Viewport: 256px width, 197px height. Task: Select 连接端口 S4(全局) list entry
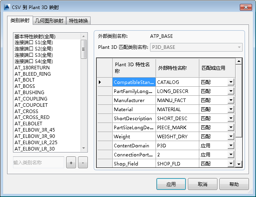pyautogui.click(x=47, y=61)
